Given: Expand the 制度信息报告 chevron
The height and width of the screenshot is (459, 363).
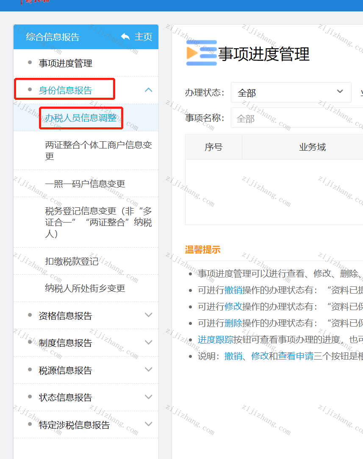Looking at the screenshot, I should pos(149,342).
